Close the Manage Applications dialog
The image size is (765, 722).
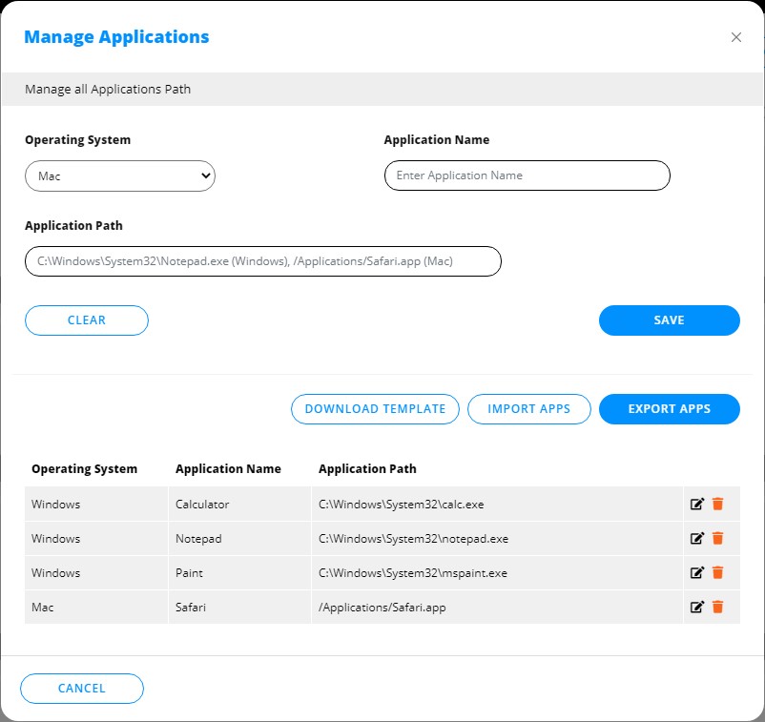pyautogui.click(x=735, y=37)
